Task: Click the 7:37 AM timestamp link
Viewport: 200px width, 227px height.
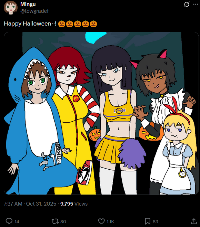Action: click(13, 204)
